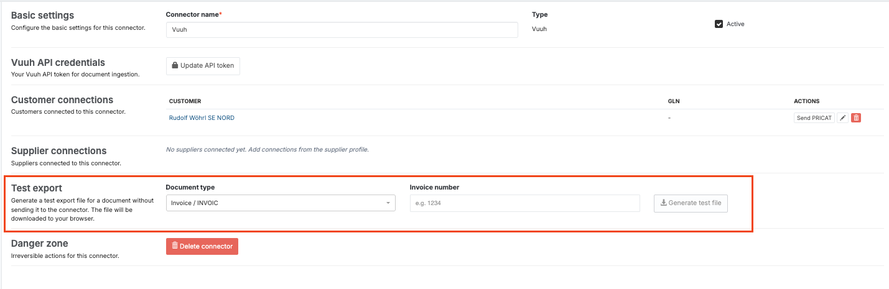Click into the Invoice number field
Image resolution: width=889 pixels, height=289 pixels.
tap(524, 203)
